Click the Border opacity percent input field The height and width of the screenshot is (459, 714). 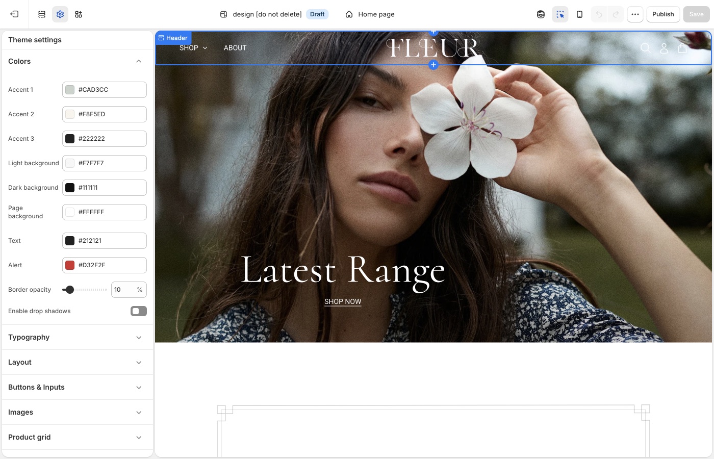129,290
